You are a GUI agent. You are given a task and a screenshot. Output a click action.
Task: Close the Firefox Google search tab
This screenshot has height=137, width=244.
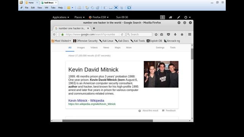coord(88,28)
